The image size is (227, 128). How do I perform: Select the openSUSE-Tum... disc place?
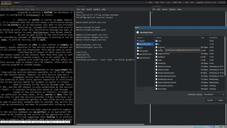145,54
